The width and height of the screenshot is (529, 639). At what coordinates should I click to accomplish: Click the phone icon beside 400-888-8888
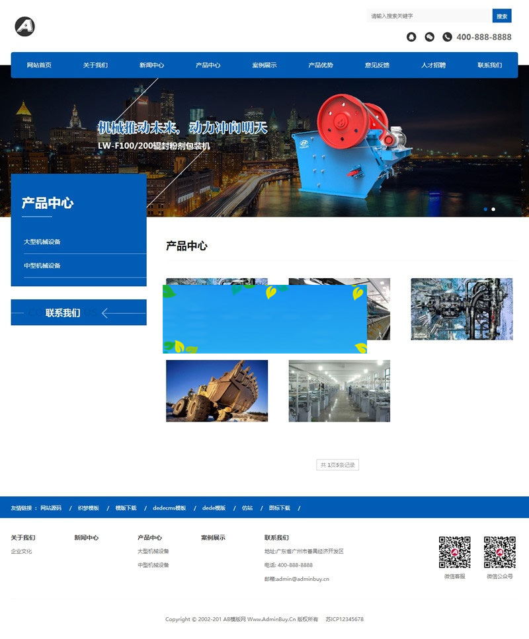pyautogui.click(x=447, y=36)
